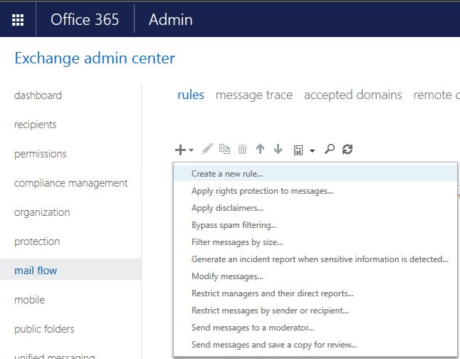Choose Send messages to a moderator...

tap(315, 327)
